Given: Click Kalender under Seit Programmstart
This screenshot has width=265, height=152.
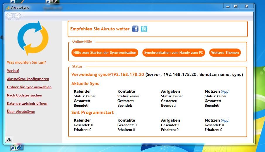Looking at the screenshot, I should point(82,120).
